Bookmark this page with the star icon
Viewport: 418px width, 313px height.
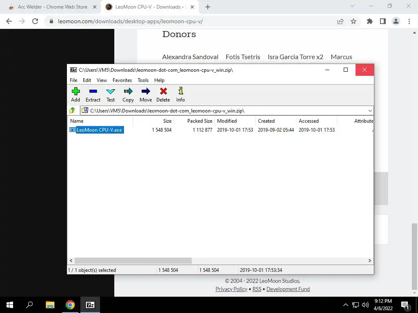tap(354, 21)
